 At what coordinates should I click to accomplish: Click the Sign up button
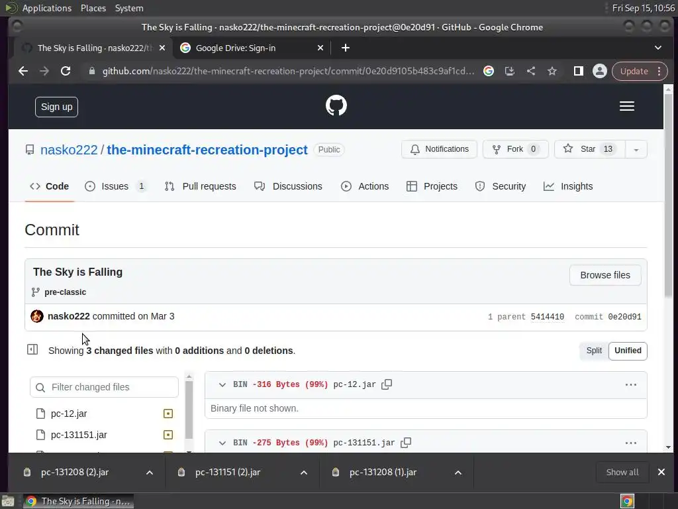[57, 107]
